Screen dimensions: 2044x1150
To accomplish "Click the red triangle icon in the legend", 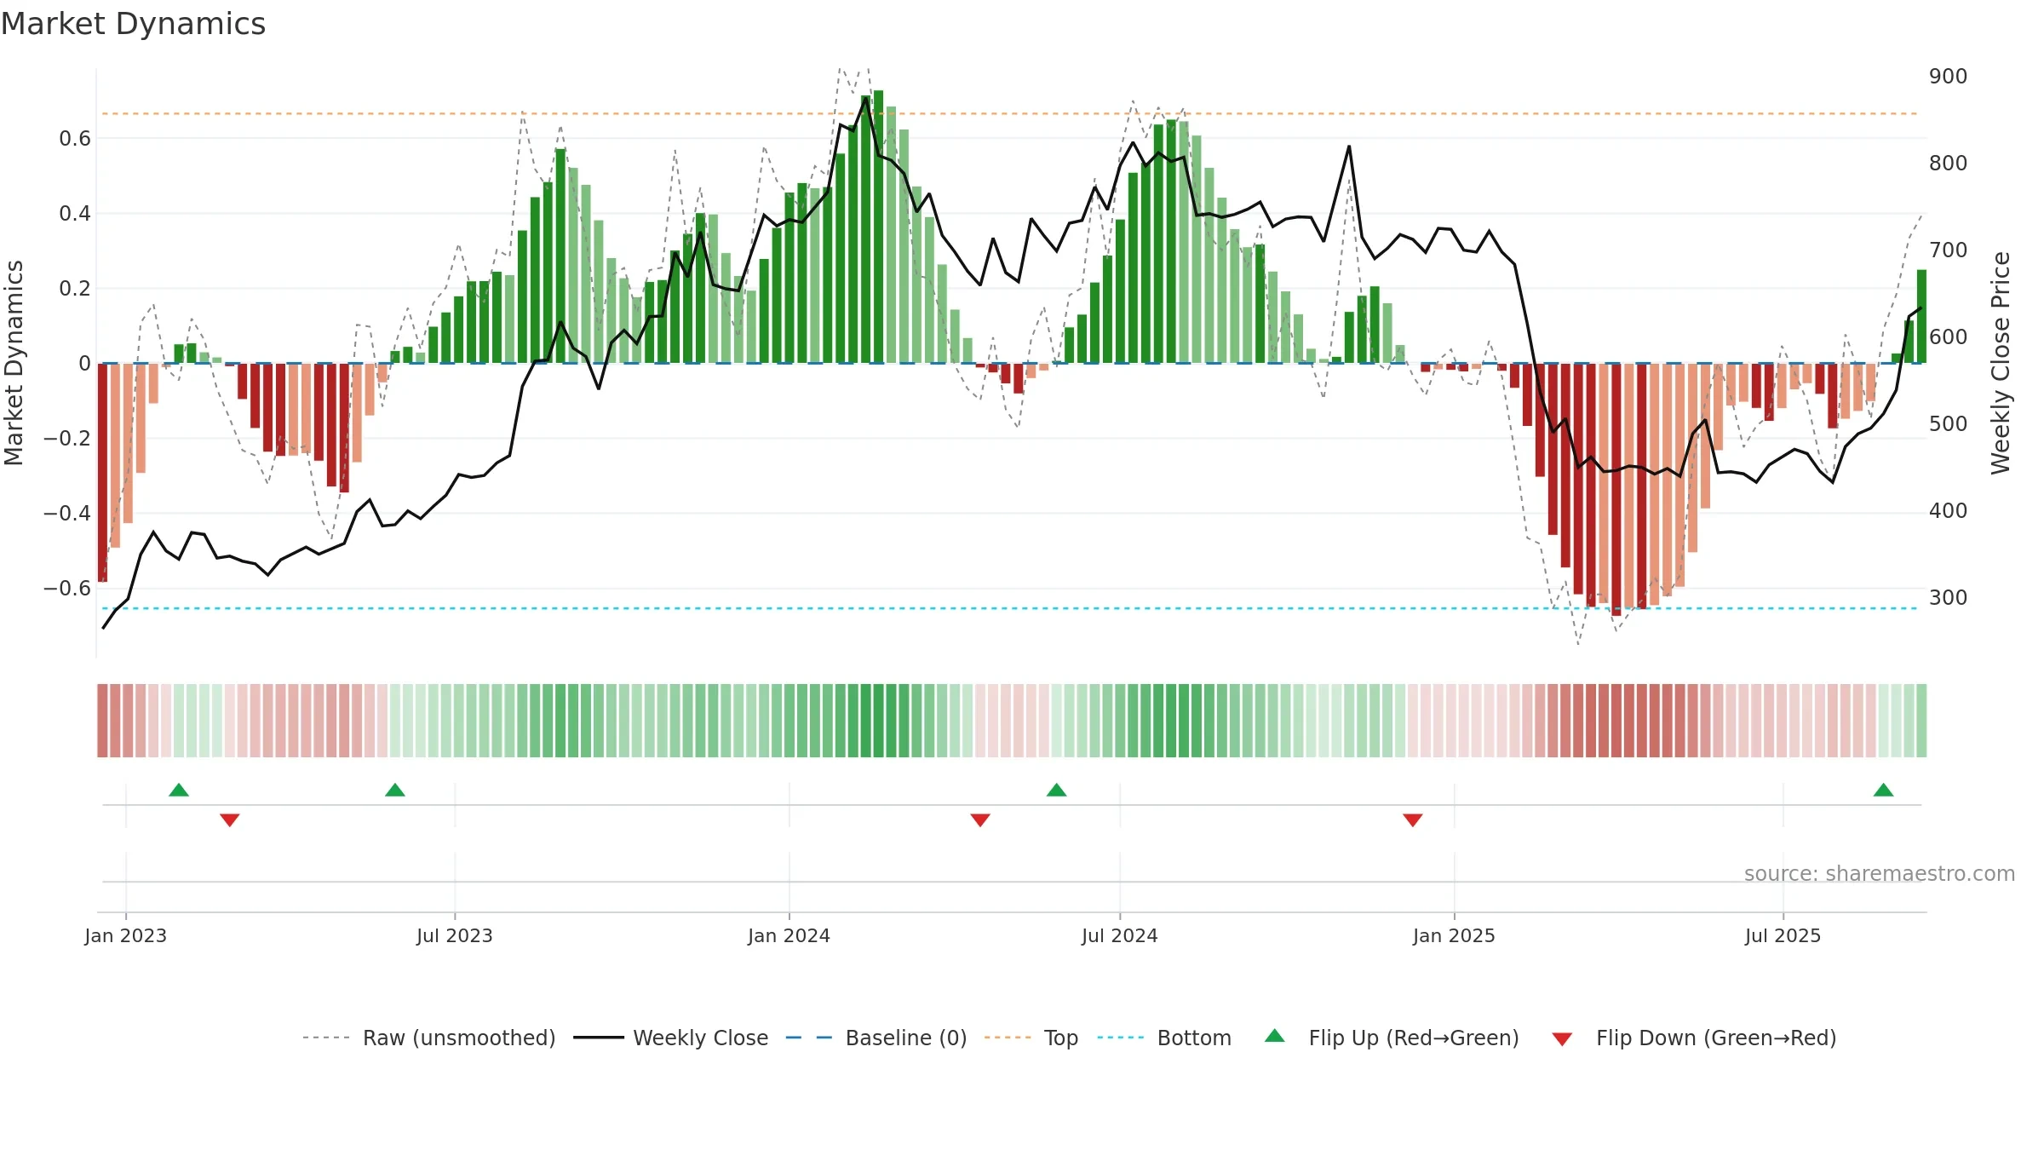I will tap(1562, 1039).
